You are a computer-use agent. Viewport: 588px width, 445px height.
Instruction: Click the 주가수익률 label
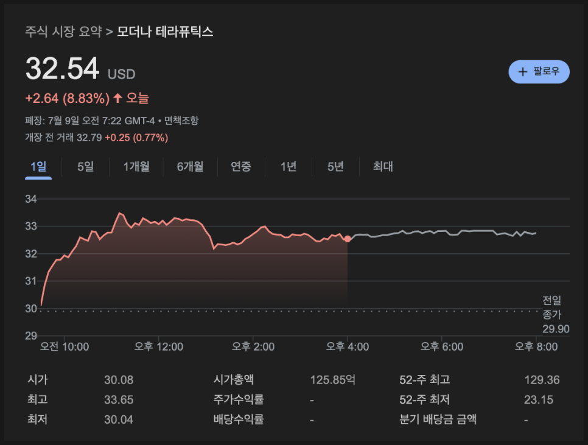point(239,399)
